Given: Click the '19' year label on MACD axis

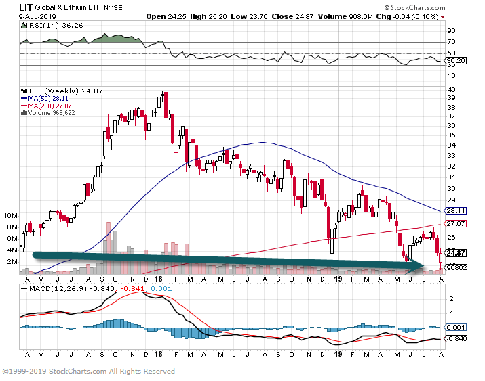Looking at the screenshot, I should click(x=338, y=354).
